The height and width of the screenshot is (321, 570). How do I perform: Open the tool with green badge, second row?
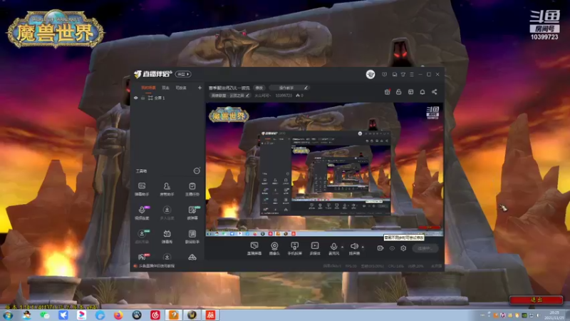192,213
